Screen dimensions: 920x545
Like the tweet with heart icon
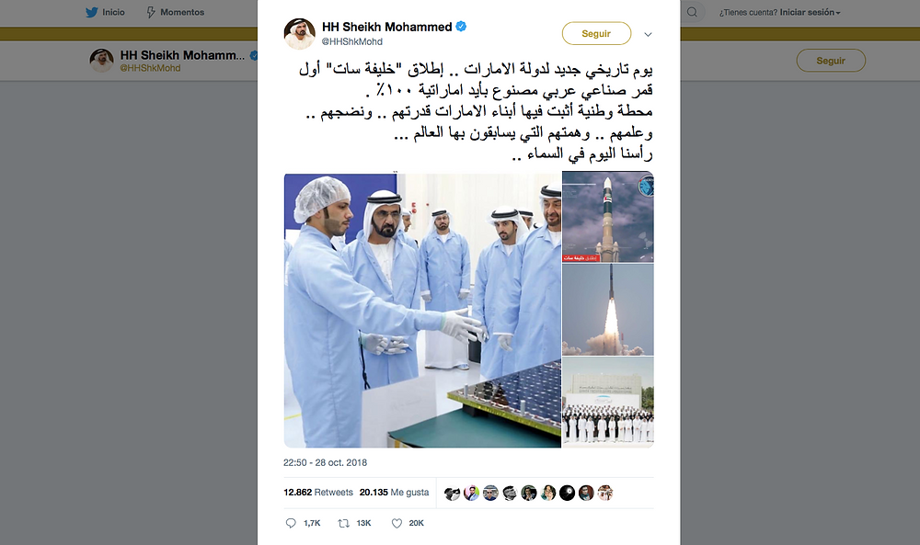(x=397, y=523)
